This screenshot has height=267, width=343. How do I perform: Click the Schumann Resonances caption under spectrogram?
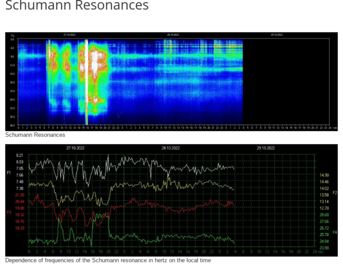point(35,135)
